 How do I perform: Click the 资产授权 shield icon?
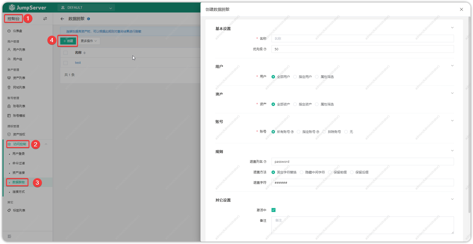[x=9, y=134]
